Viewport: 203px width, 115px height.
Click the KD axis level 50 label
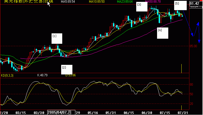[x=191, y=94]
